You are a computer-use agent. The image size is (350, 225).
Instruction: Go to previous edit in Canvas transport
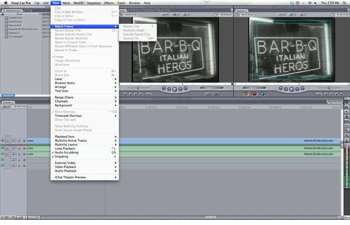(x=281, y=88)
